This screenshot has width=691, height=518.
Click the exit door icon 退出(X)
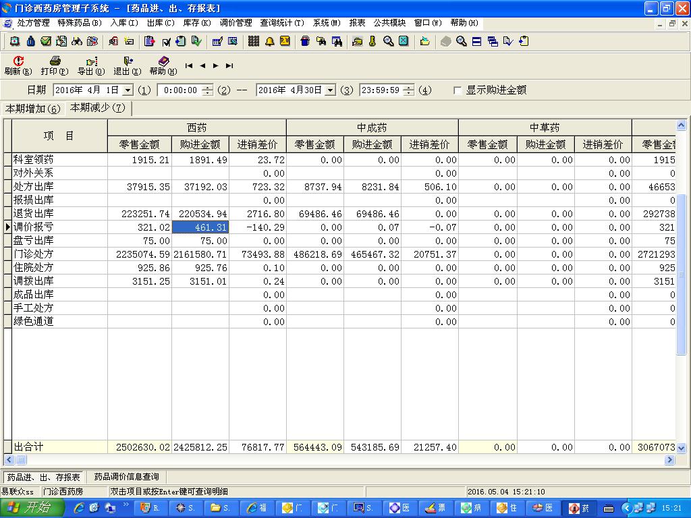(128, 65)
